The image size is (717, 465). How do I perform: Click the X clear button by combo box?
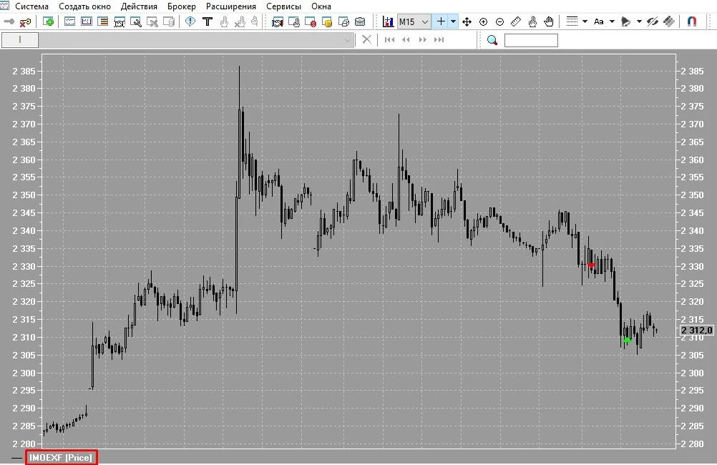(366, 40)
